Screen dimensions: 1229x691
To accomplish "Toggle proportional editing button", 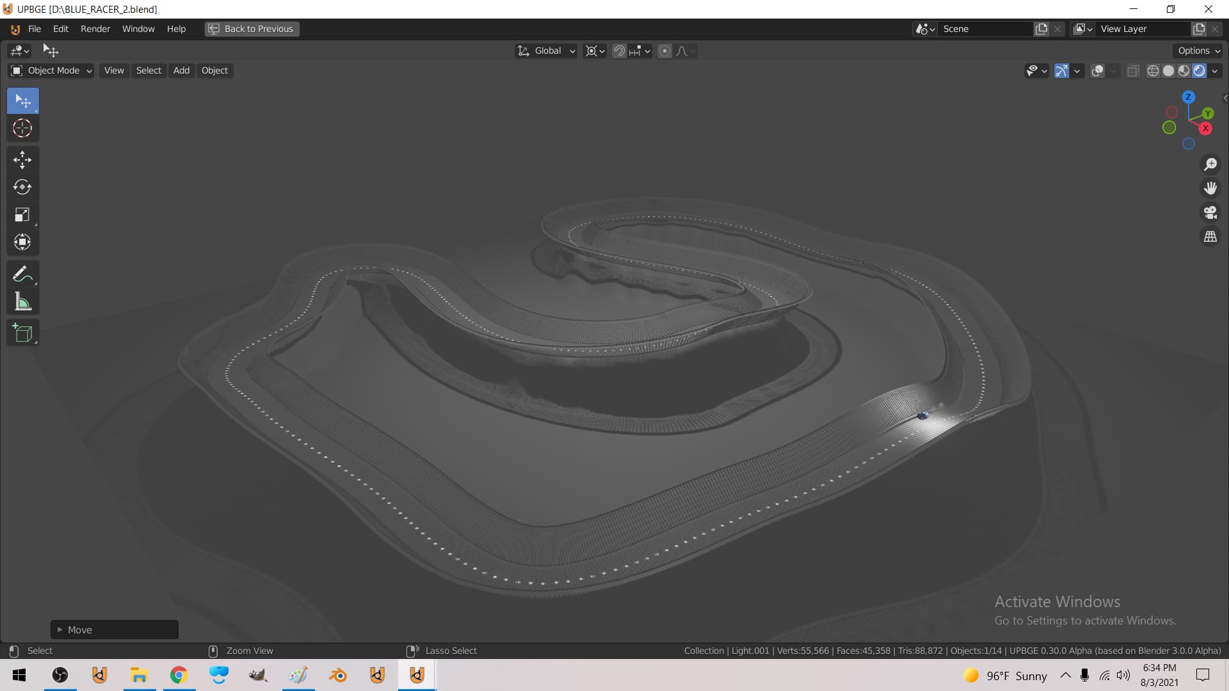I will point(664,51).
